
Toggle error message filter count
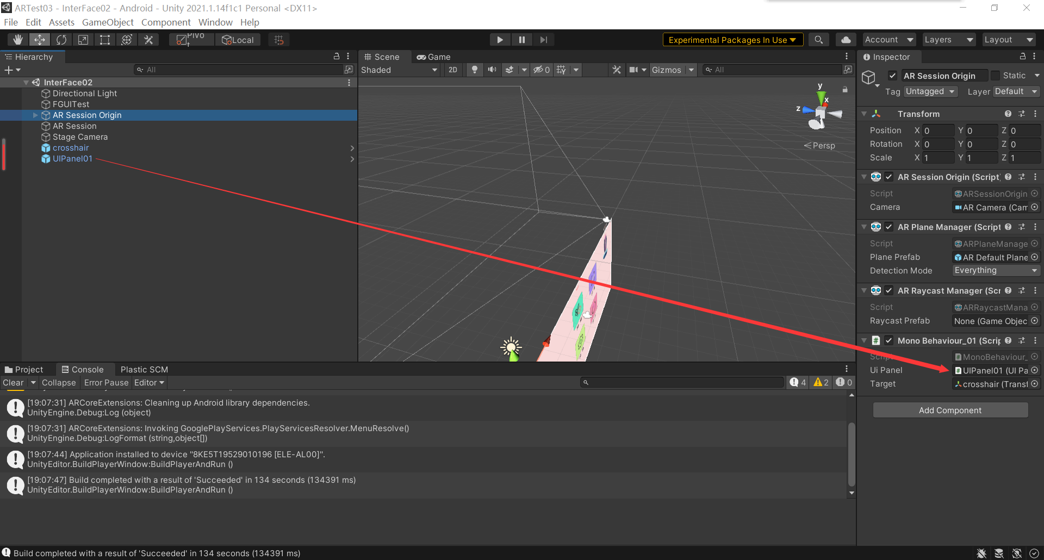point(844,382)
